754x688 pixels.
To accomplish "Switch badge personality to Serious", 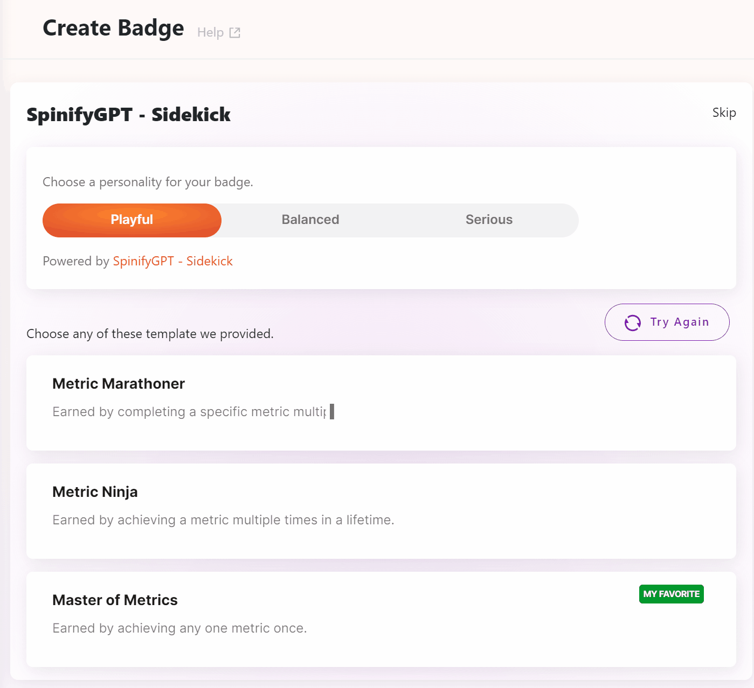I will pyautogui.click(x=488, y=220).
